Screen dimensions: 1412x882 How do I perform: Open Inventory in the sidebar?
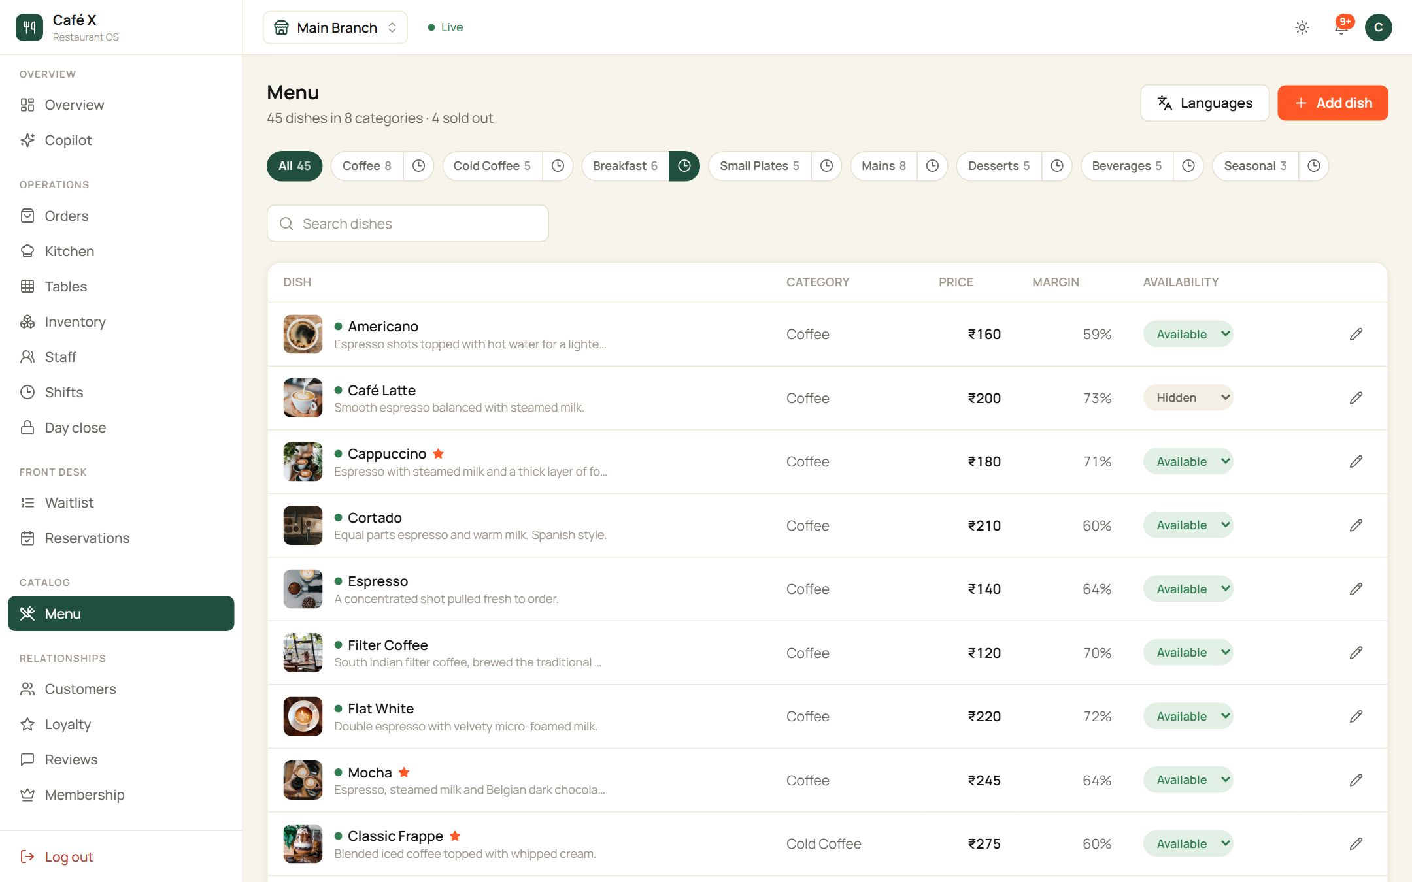tap(121, 321)
